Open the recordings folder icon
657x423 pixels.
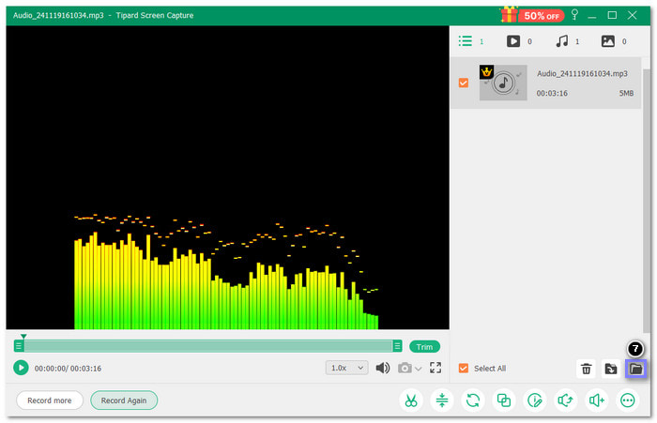click(x=635, y=369)
